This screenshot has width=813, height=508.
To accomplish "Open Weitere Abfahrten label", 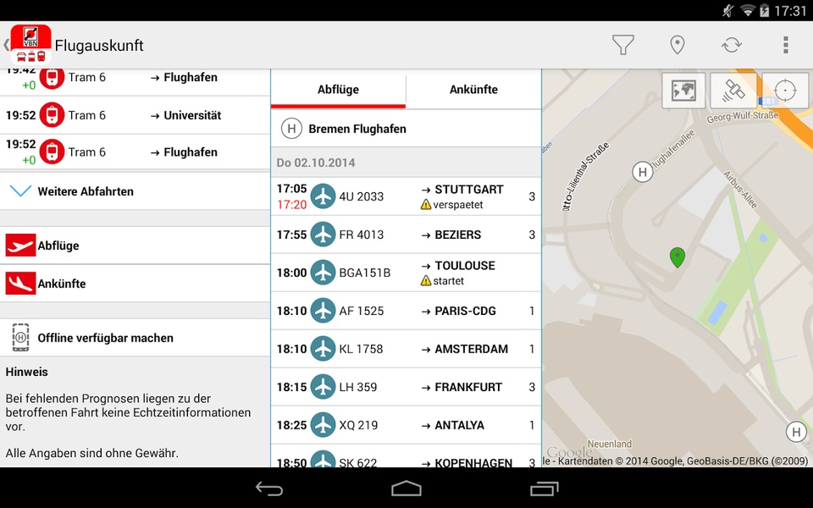I will pos(86,191).
